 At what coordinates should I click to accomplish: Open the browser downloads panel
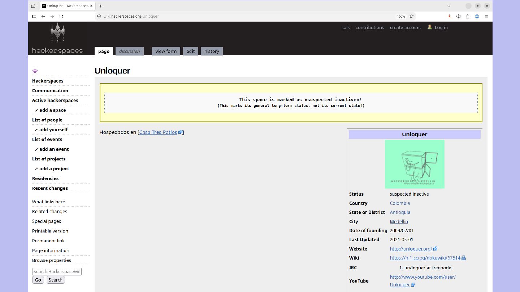[449, 16]
